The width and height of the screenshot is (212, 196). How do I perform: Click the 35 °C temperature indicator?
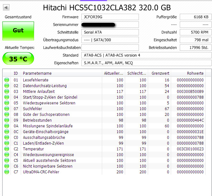pyautogui.click(x=18, y=58)
